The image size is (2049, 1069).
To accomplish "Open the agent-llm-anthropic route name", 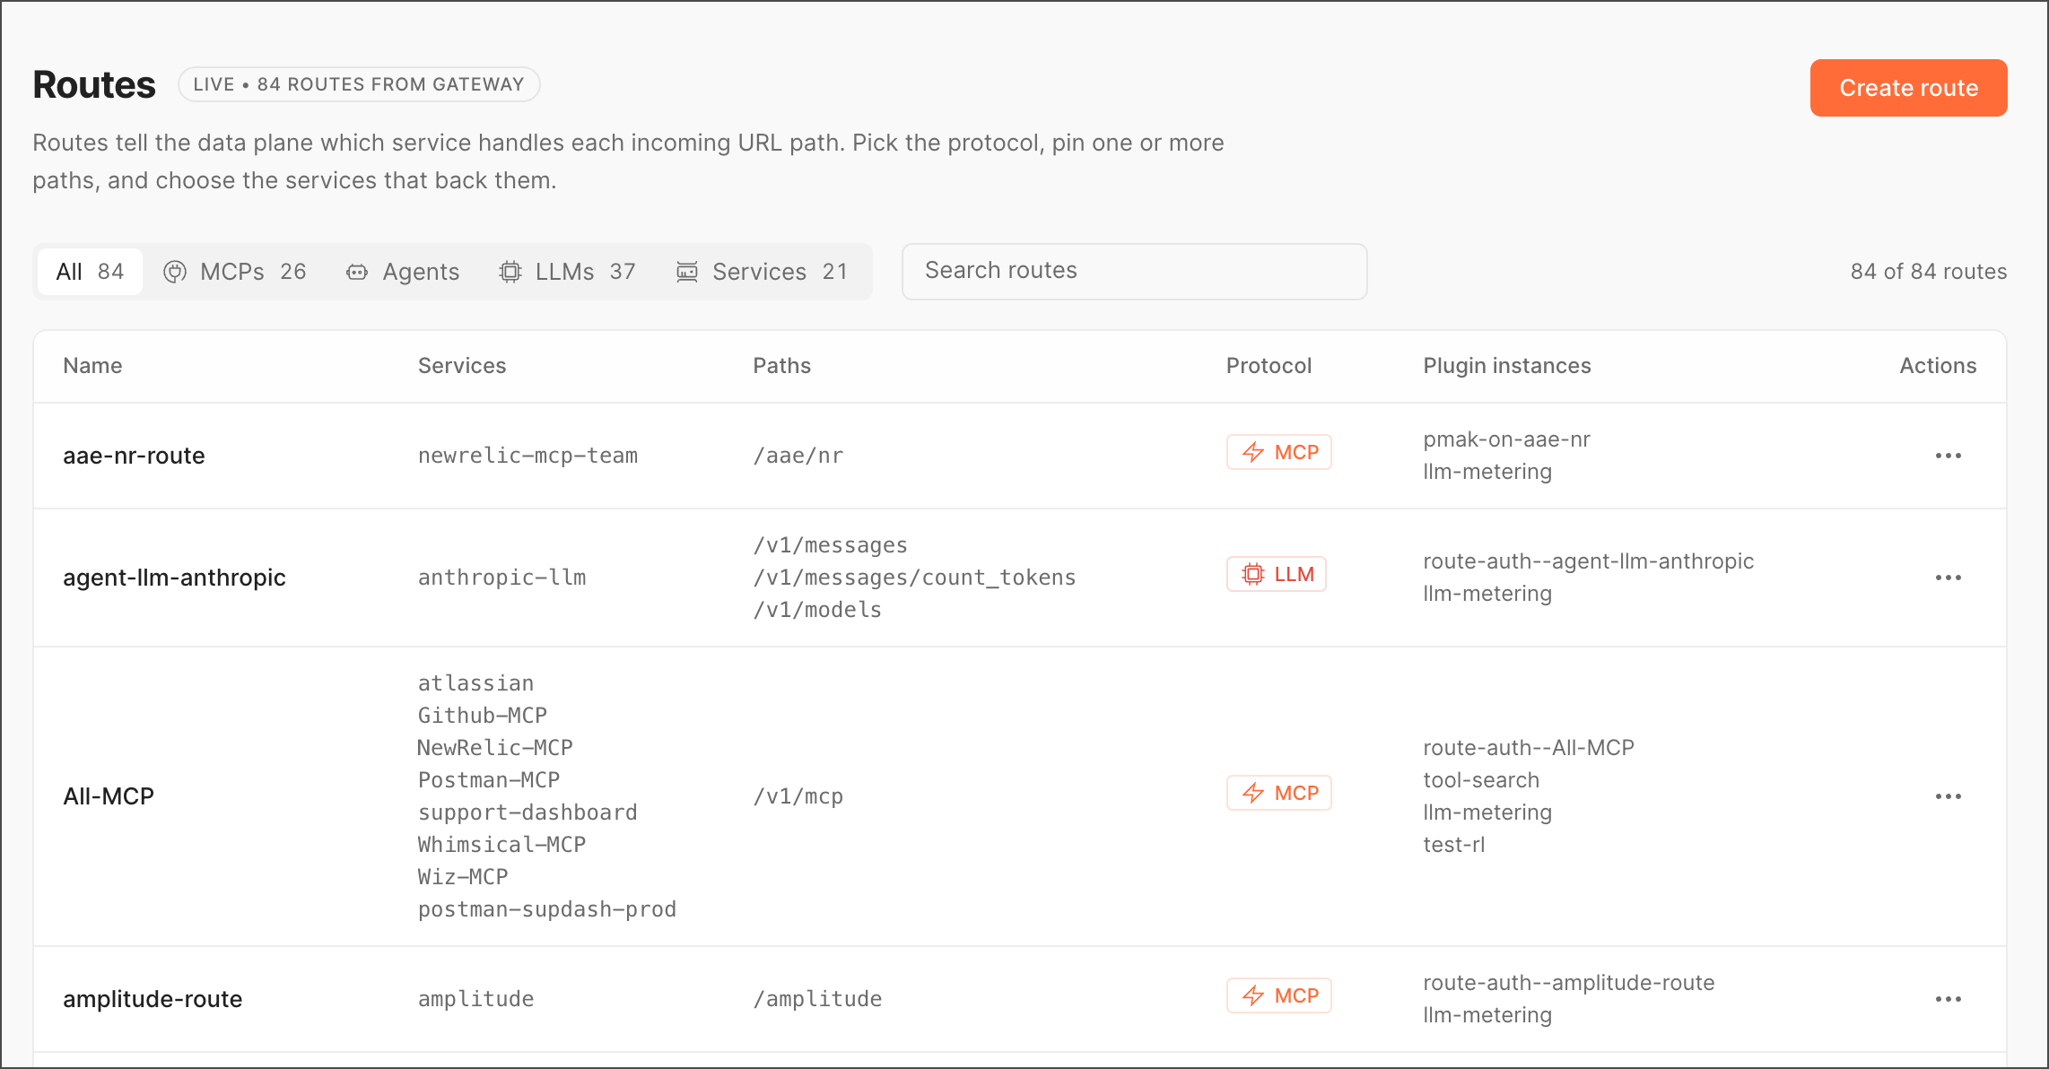I will [174, 578].
